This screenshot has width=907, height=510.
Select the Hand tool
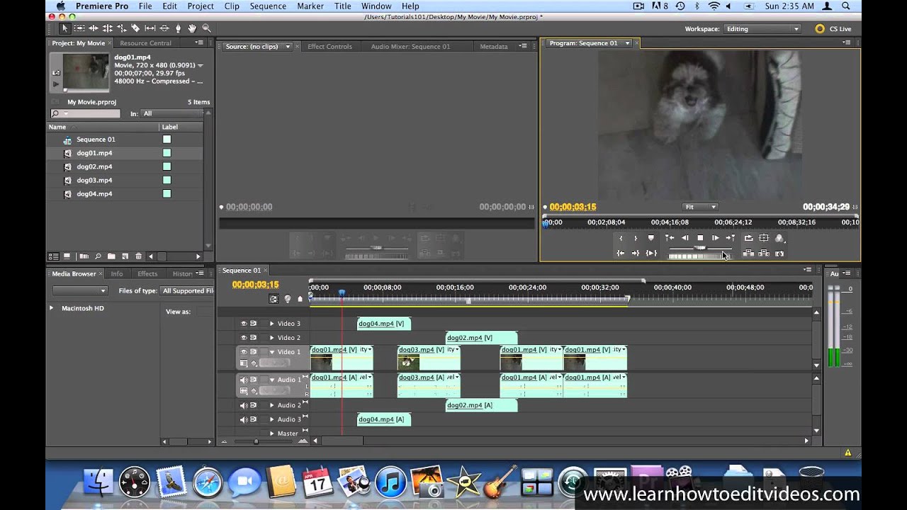[192, 28]
